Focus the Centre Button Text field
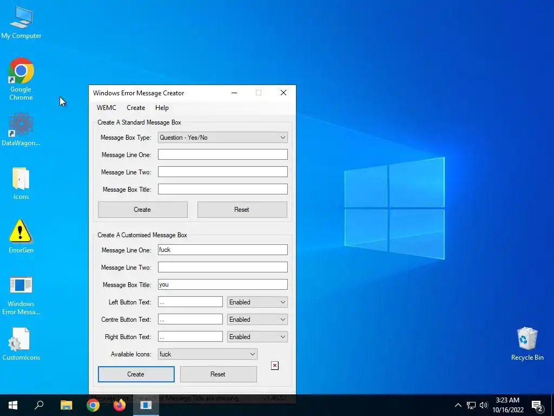This screenshot has width=554, height=416. coord(190,319)
